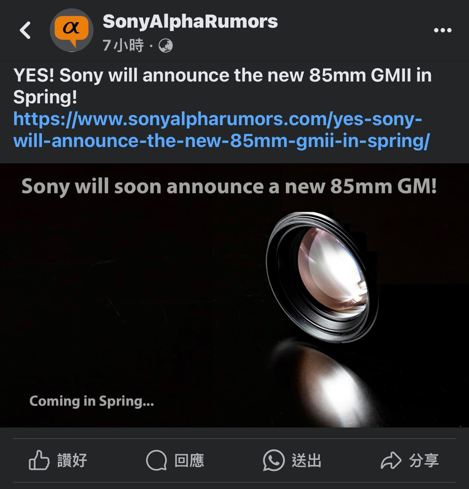Screen dimensions: 469x489
Task: Tap the 回應 comment label
Action: [189, 461]
